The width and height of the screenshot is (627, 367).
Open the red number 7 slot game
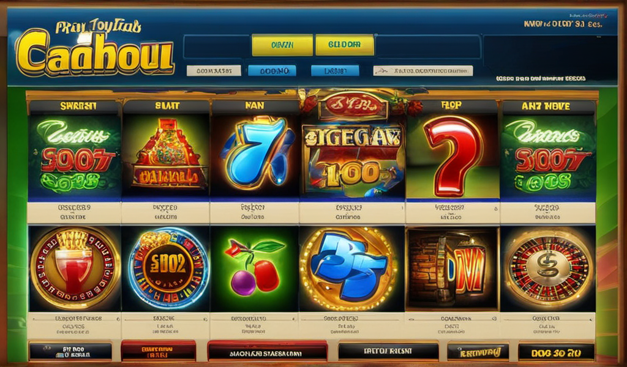tap(452, 156)
